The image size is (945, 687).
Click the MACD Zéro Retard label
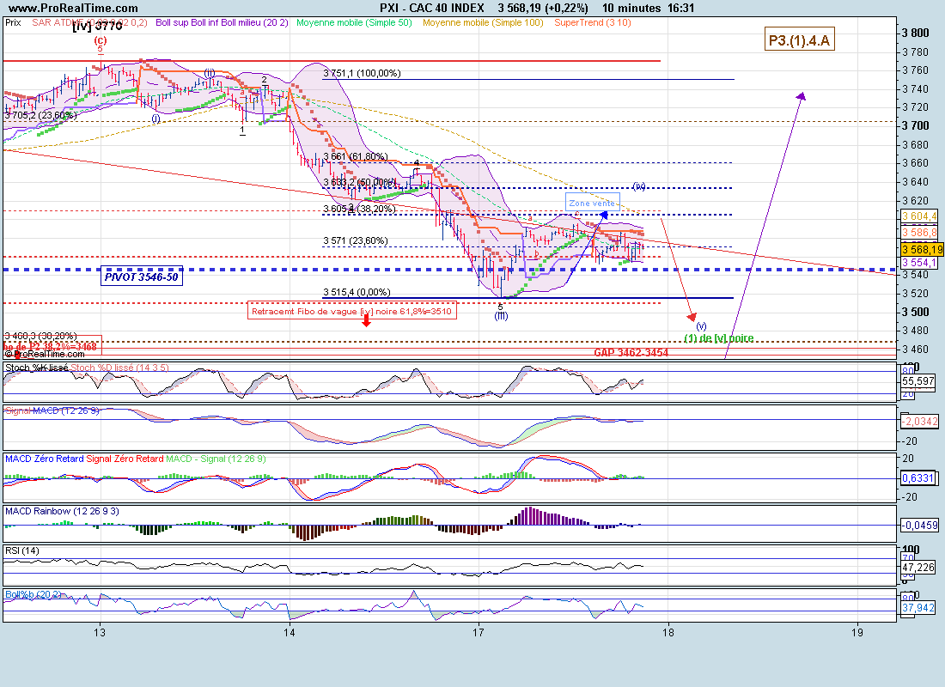click(x=45, y=459)
